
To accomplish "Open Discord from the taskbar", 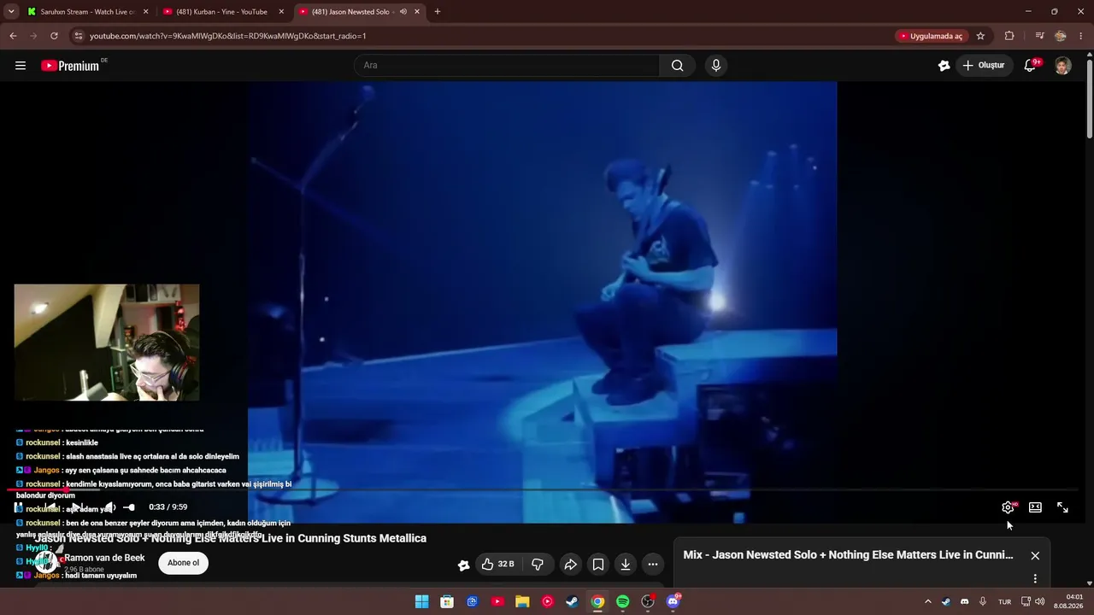I will [673, 601].
